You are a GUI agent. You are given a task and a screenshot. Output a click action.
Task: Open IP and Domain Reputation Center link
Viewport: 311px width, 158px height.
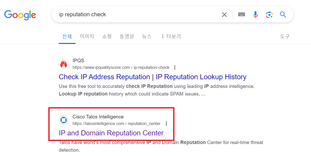click(x=111, y=133)
